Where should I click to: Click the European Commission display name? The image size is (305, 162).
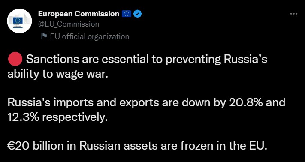(x=79, y=14)
